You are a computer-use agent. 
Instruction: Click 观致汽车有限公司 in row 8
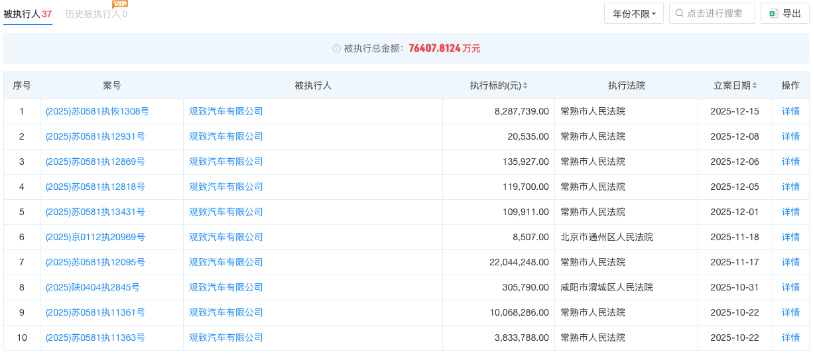[x=226, y=287]
